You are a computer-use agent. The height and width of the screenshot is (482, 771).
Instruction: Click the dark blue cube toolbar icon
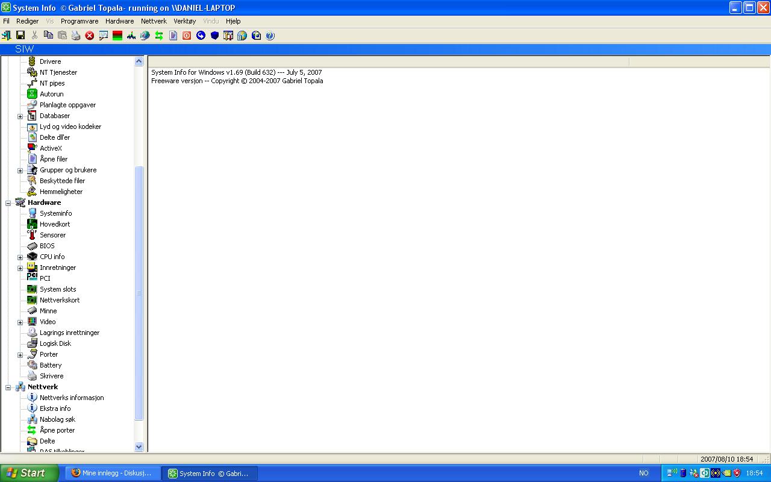[x=214, y=36]
